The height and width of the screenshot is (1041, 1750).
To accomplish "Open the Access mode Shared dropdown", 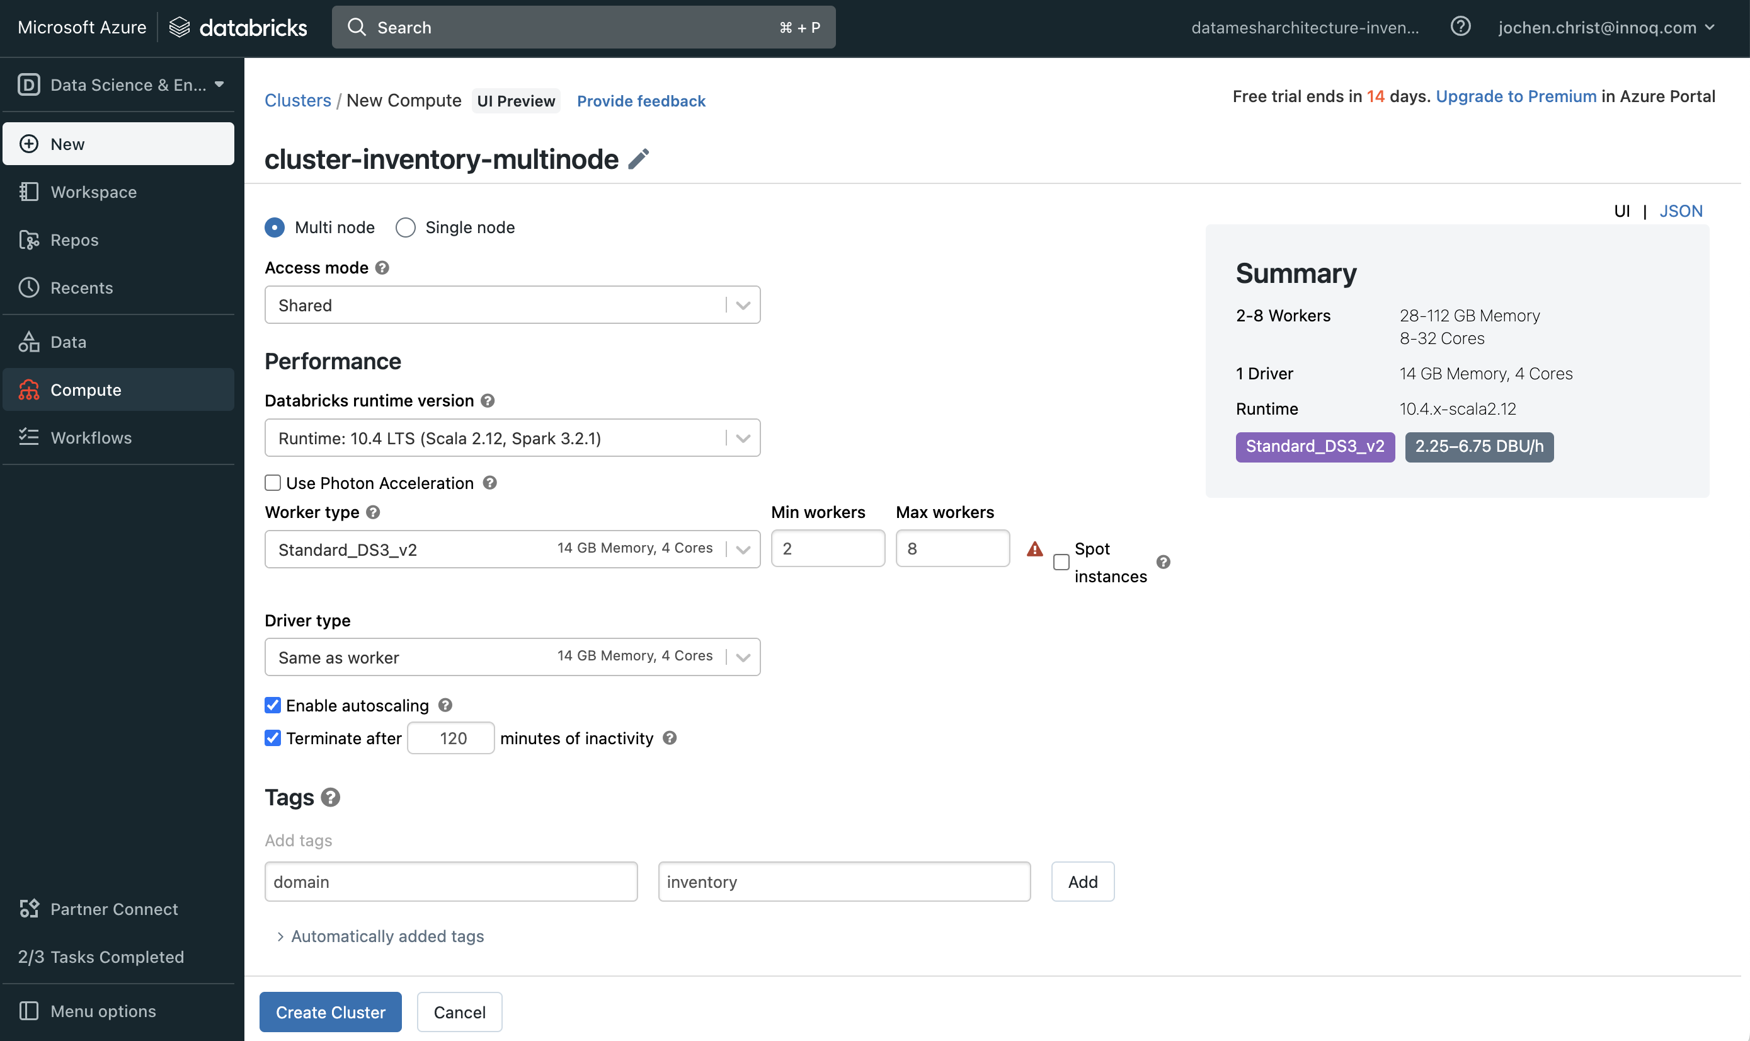I will (x=512, y=305).
